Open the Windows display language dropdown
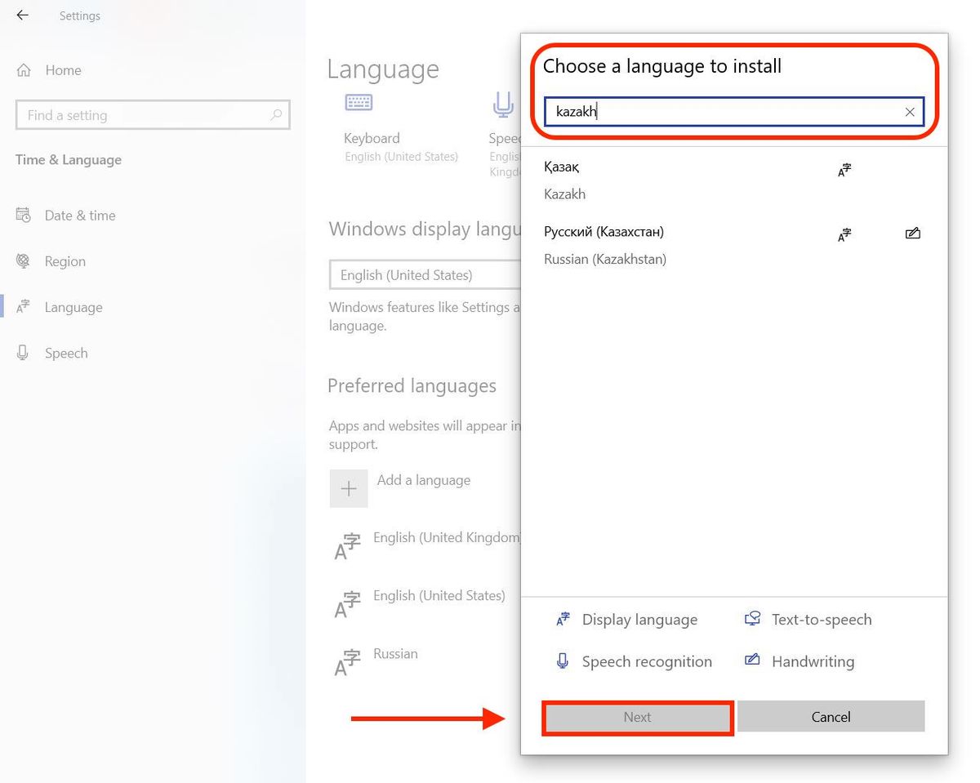This screenshot has height=783, width=980. (425, 274)
